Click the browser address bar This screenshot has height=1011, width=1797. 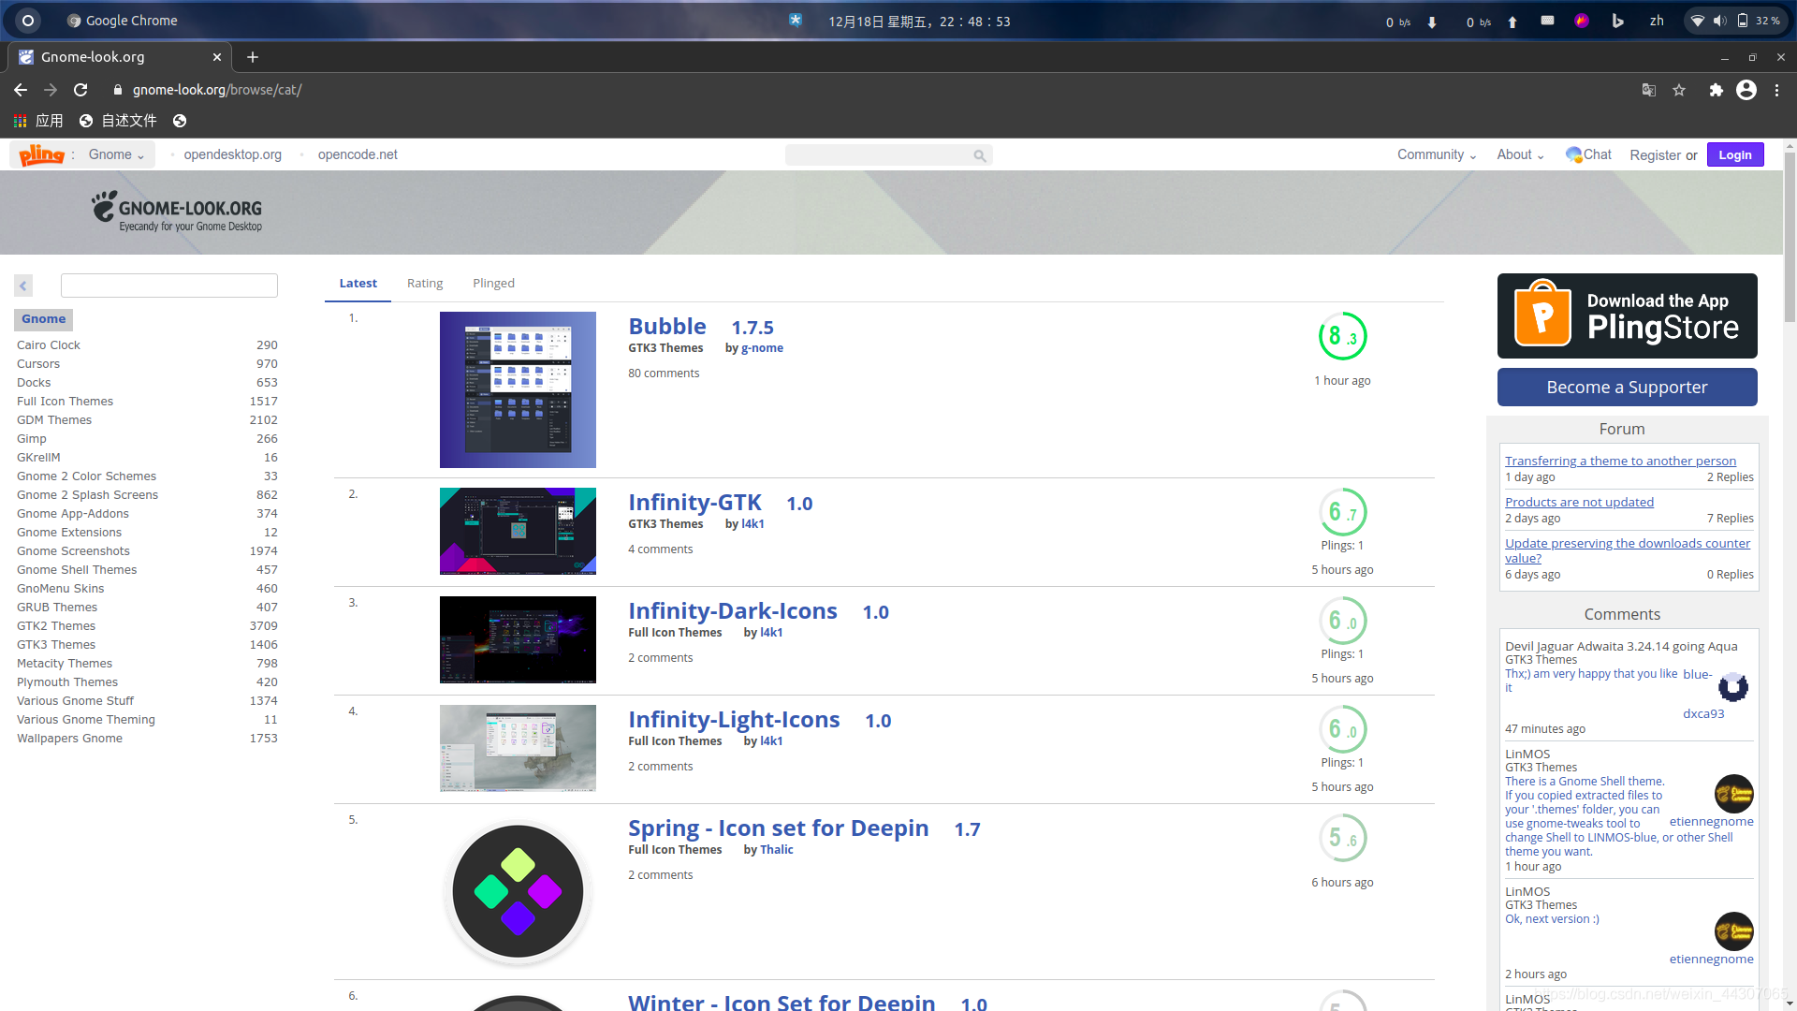pyautogui.click(x=870, y=90)
